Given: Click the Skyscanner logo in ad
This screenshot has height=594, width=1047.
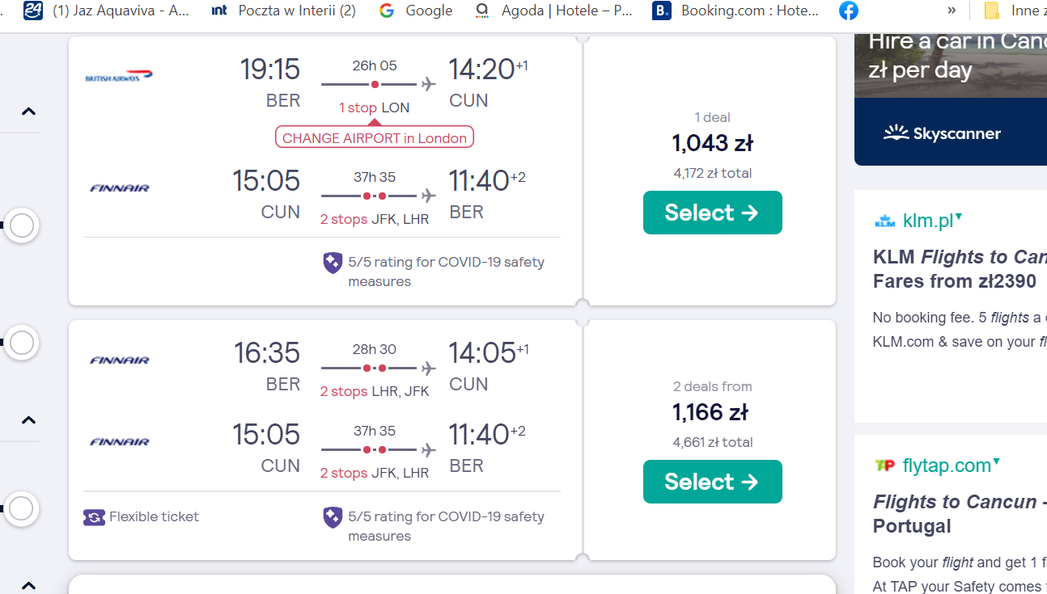Looking at the screenshot, I should (x=942, y=133).
